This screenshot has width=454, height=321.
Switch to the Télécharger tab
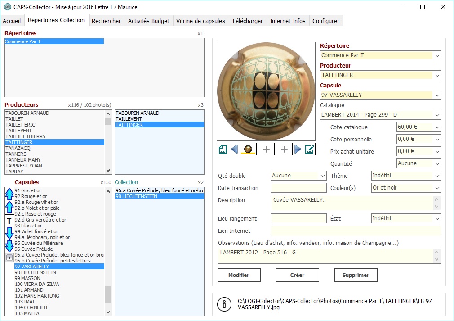tap(248, 21)
